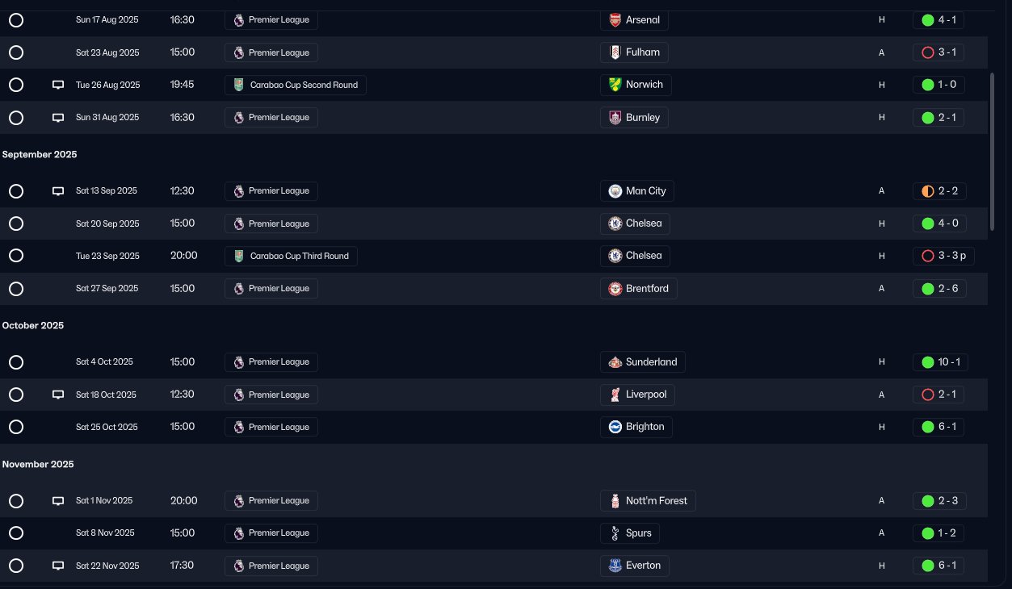Select the radio circle for Sat 4 Oct match
This screenshot has width=1012, height=589.
15,362
